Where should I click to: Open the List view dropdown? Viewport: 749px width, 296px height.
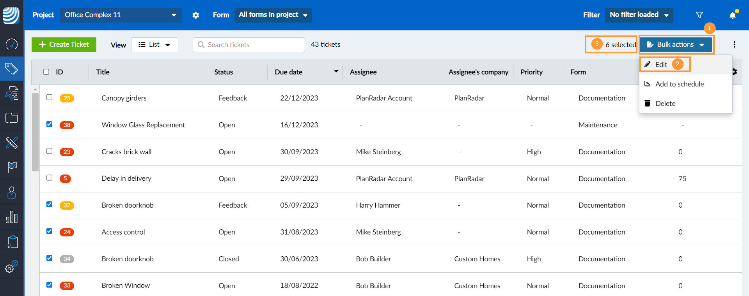[154, 45]
